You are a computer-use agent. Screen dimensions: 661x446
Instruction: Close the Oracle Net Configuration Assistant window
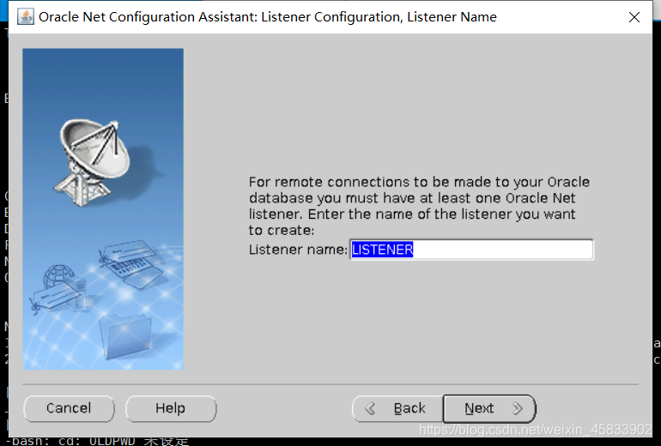(634, 17)
